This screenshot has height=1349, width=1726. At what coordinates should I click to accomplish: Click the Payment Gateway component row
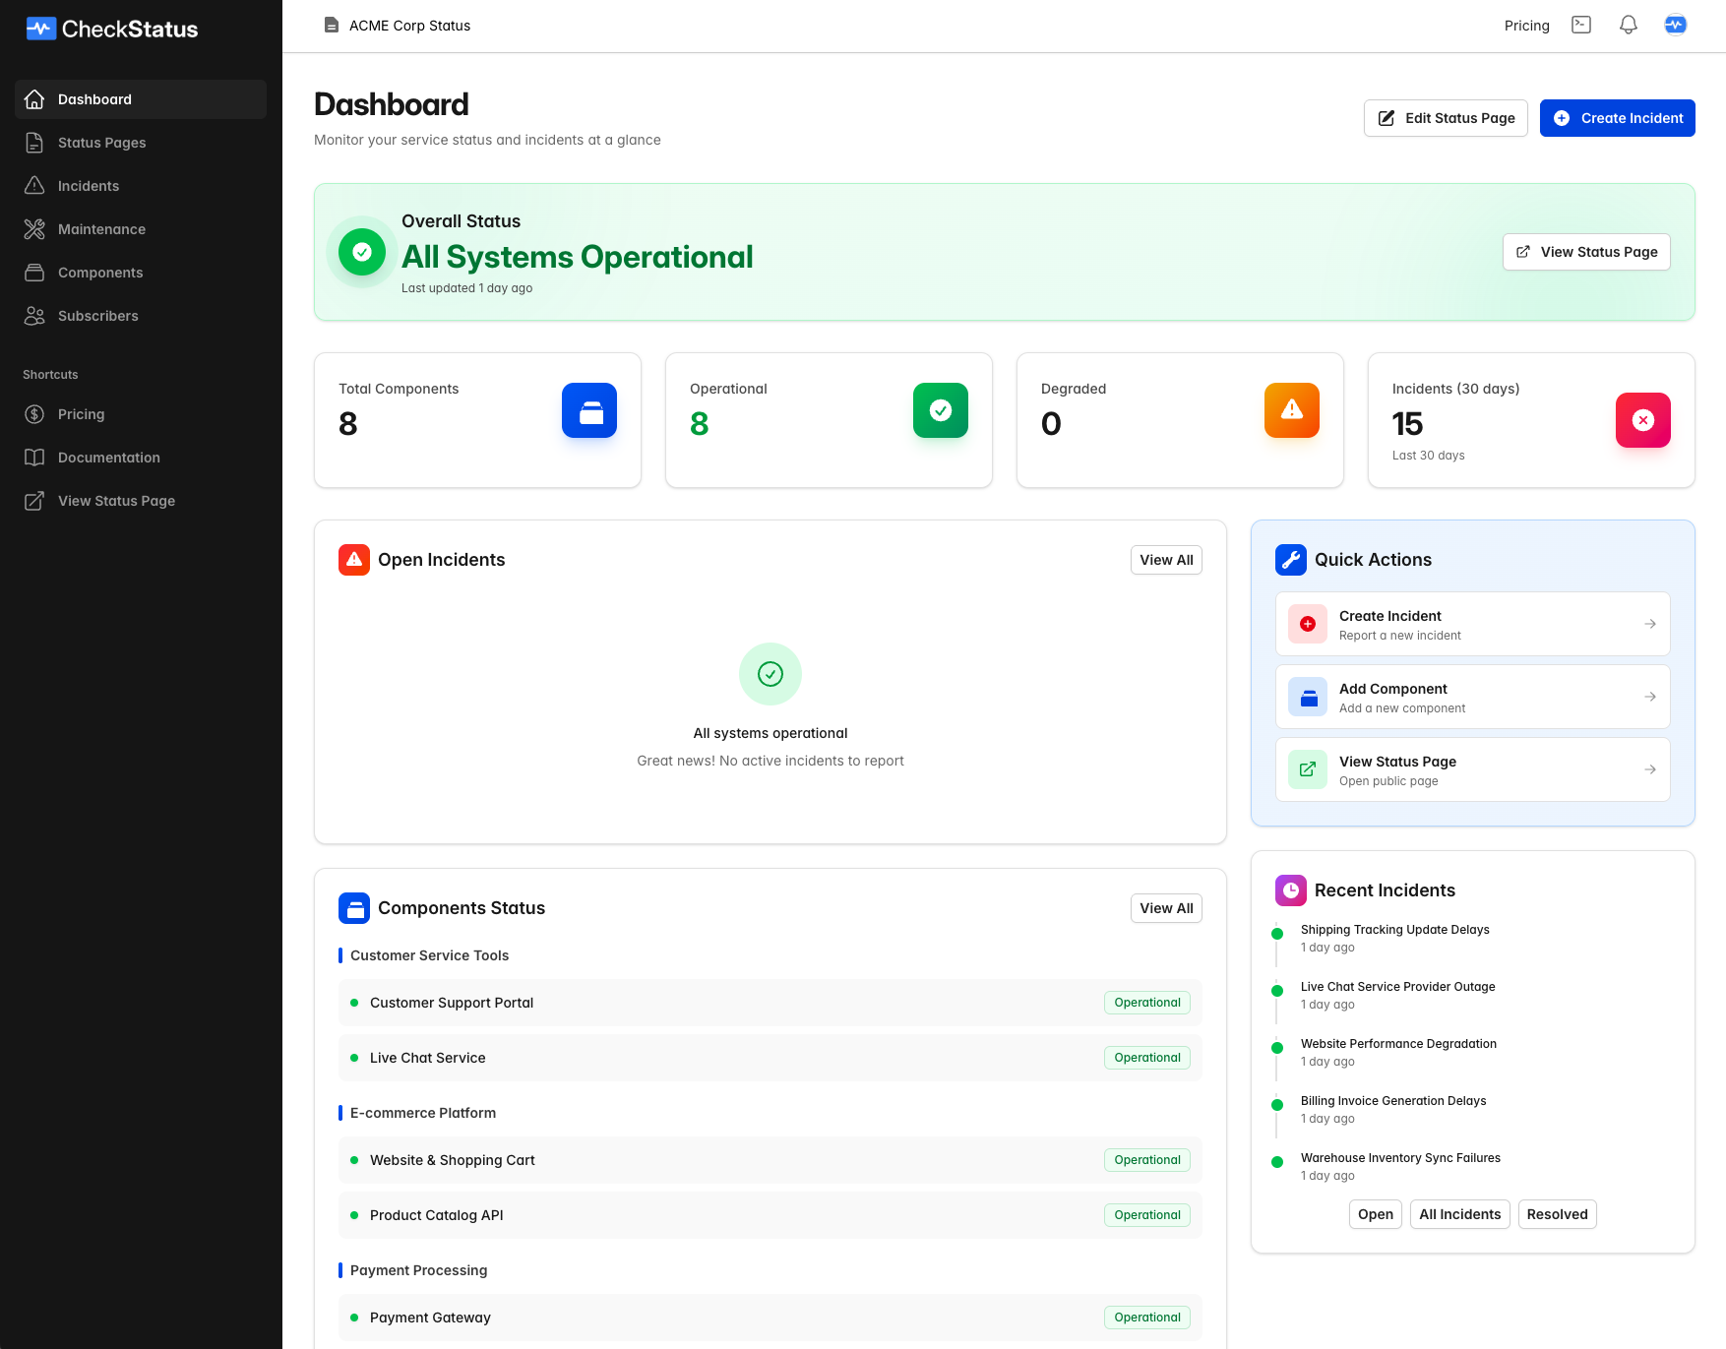pos(771,1318)
